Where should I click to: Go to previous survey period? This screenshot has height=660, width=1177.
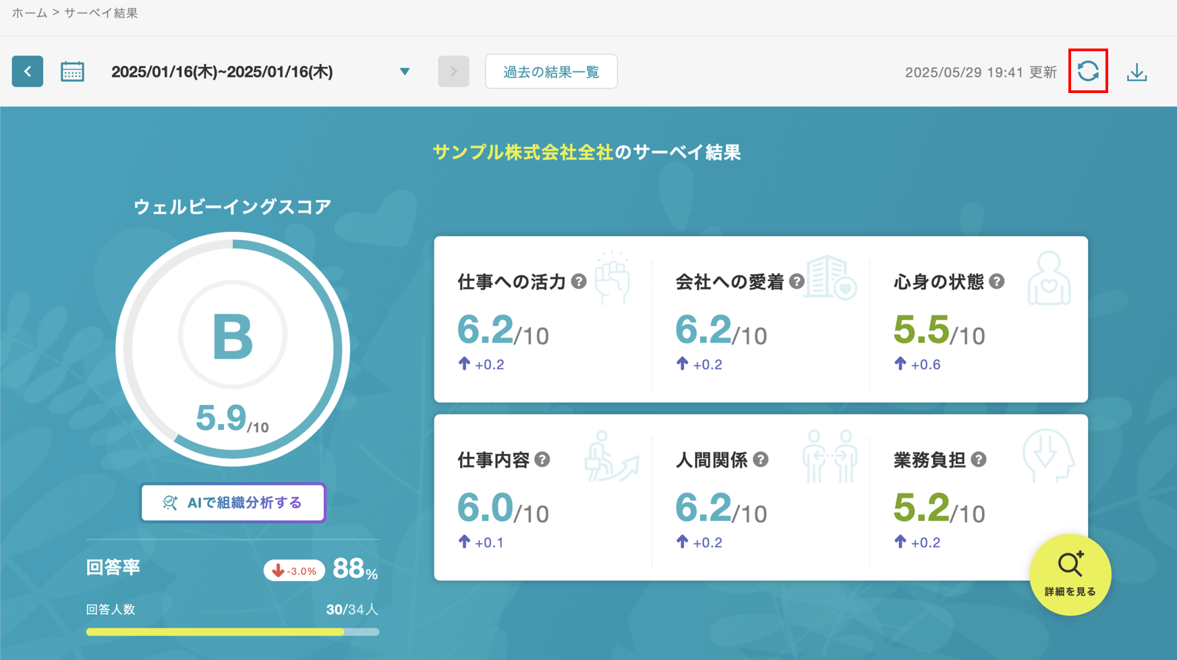pos(28,71)
